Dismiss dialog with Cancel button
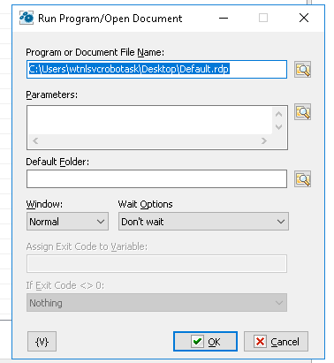Viewport: 334px width, 363px height. [x=276, y=342]
